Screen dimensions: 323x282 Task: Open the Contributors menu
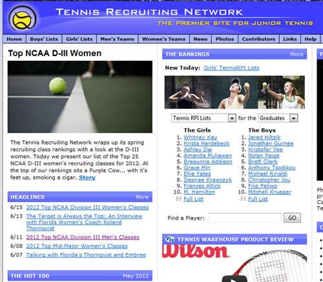(x=258, y=39)
